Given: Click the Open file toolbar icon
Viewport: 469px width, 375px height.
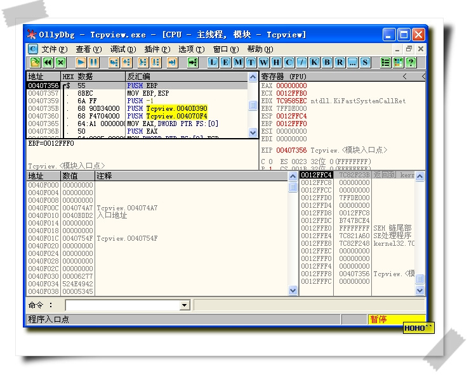Looking at the screenshot, I should [35, 62].
